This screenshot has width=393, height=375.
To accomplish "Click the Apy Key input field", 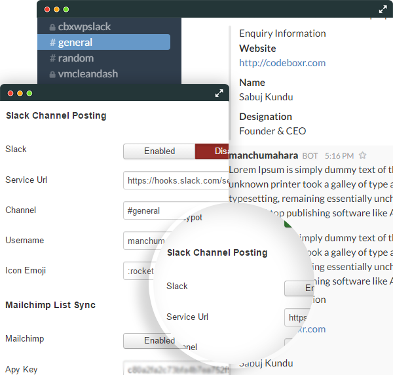I will click(176, 368).
